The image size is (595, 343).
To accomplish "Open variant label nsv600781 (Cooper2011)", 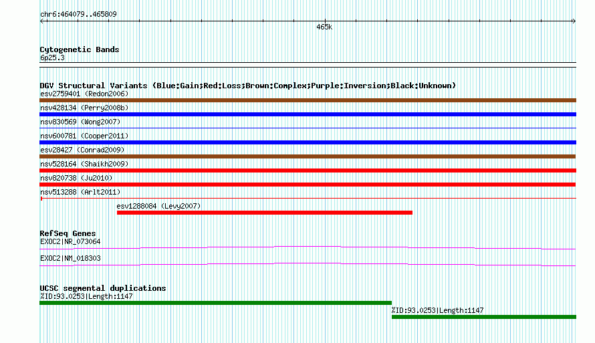I will 84,136.
